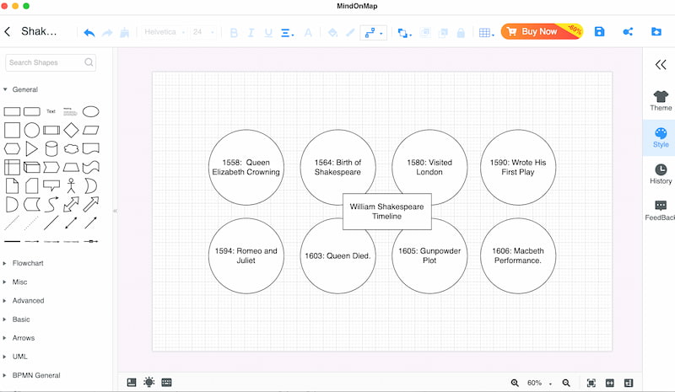Click the send to back icon
The width and height of the screenshot is (675, 392).
[443, 32]
